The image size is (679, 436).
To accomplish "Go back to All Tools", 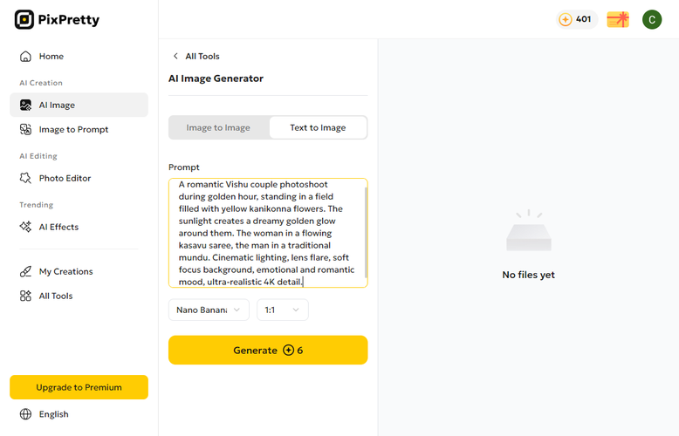I will 195,57.
